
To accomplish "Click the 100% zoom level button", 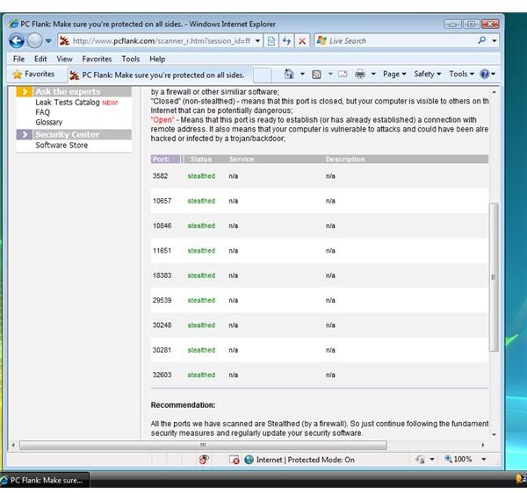I will pos(458,459).
